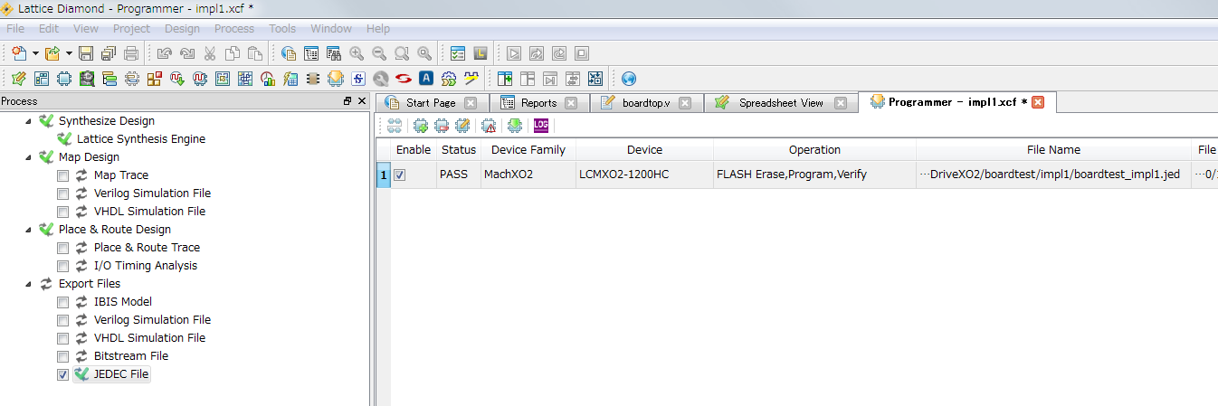
Task: Switch to Spreadsheet View tab
Action: (x=781, y=103)
